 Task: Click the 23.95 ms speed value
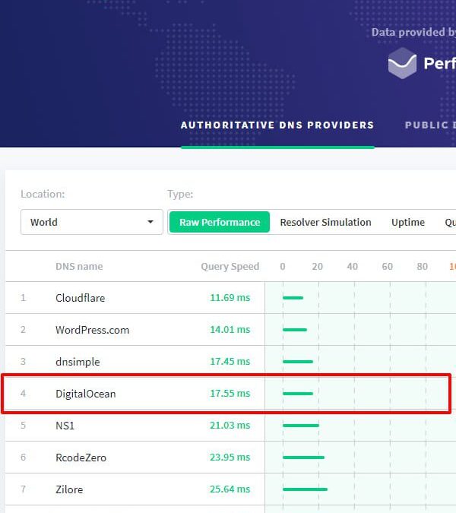click(230, 457)
